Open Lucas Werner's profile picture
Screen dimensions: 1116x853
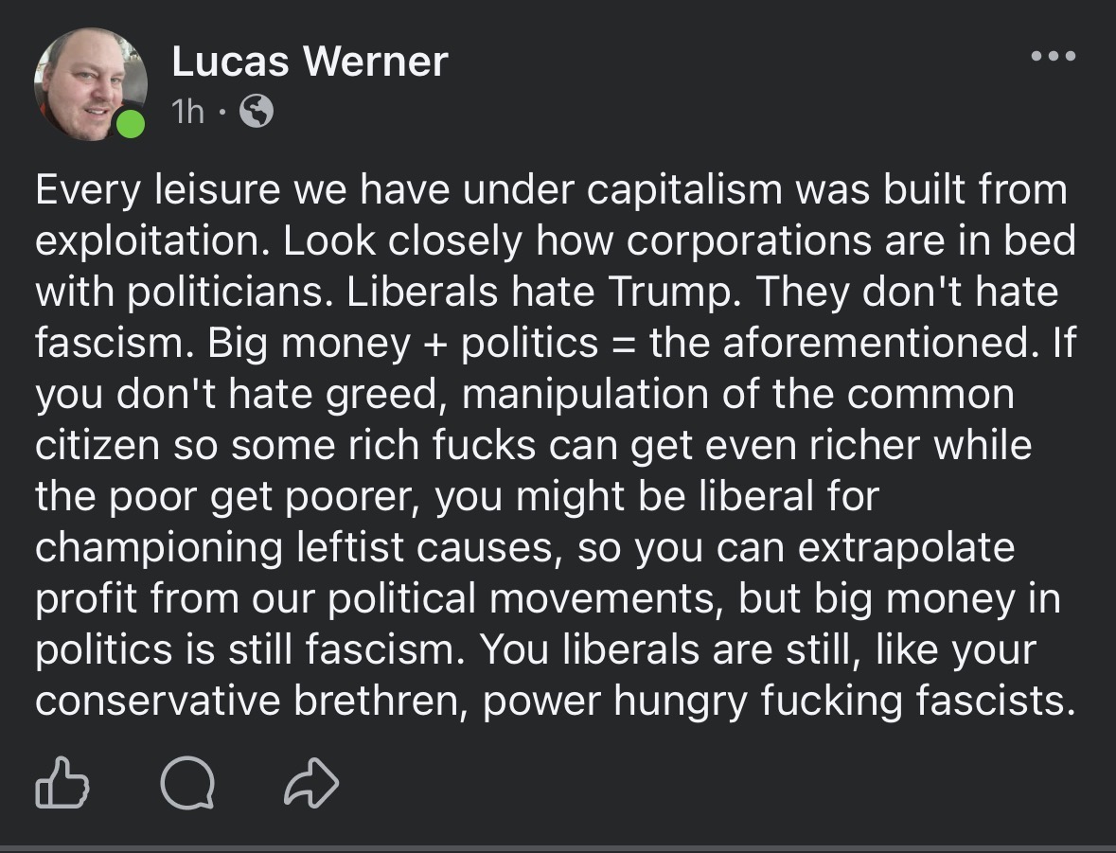tap(90, 84)
